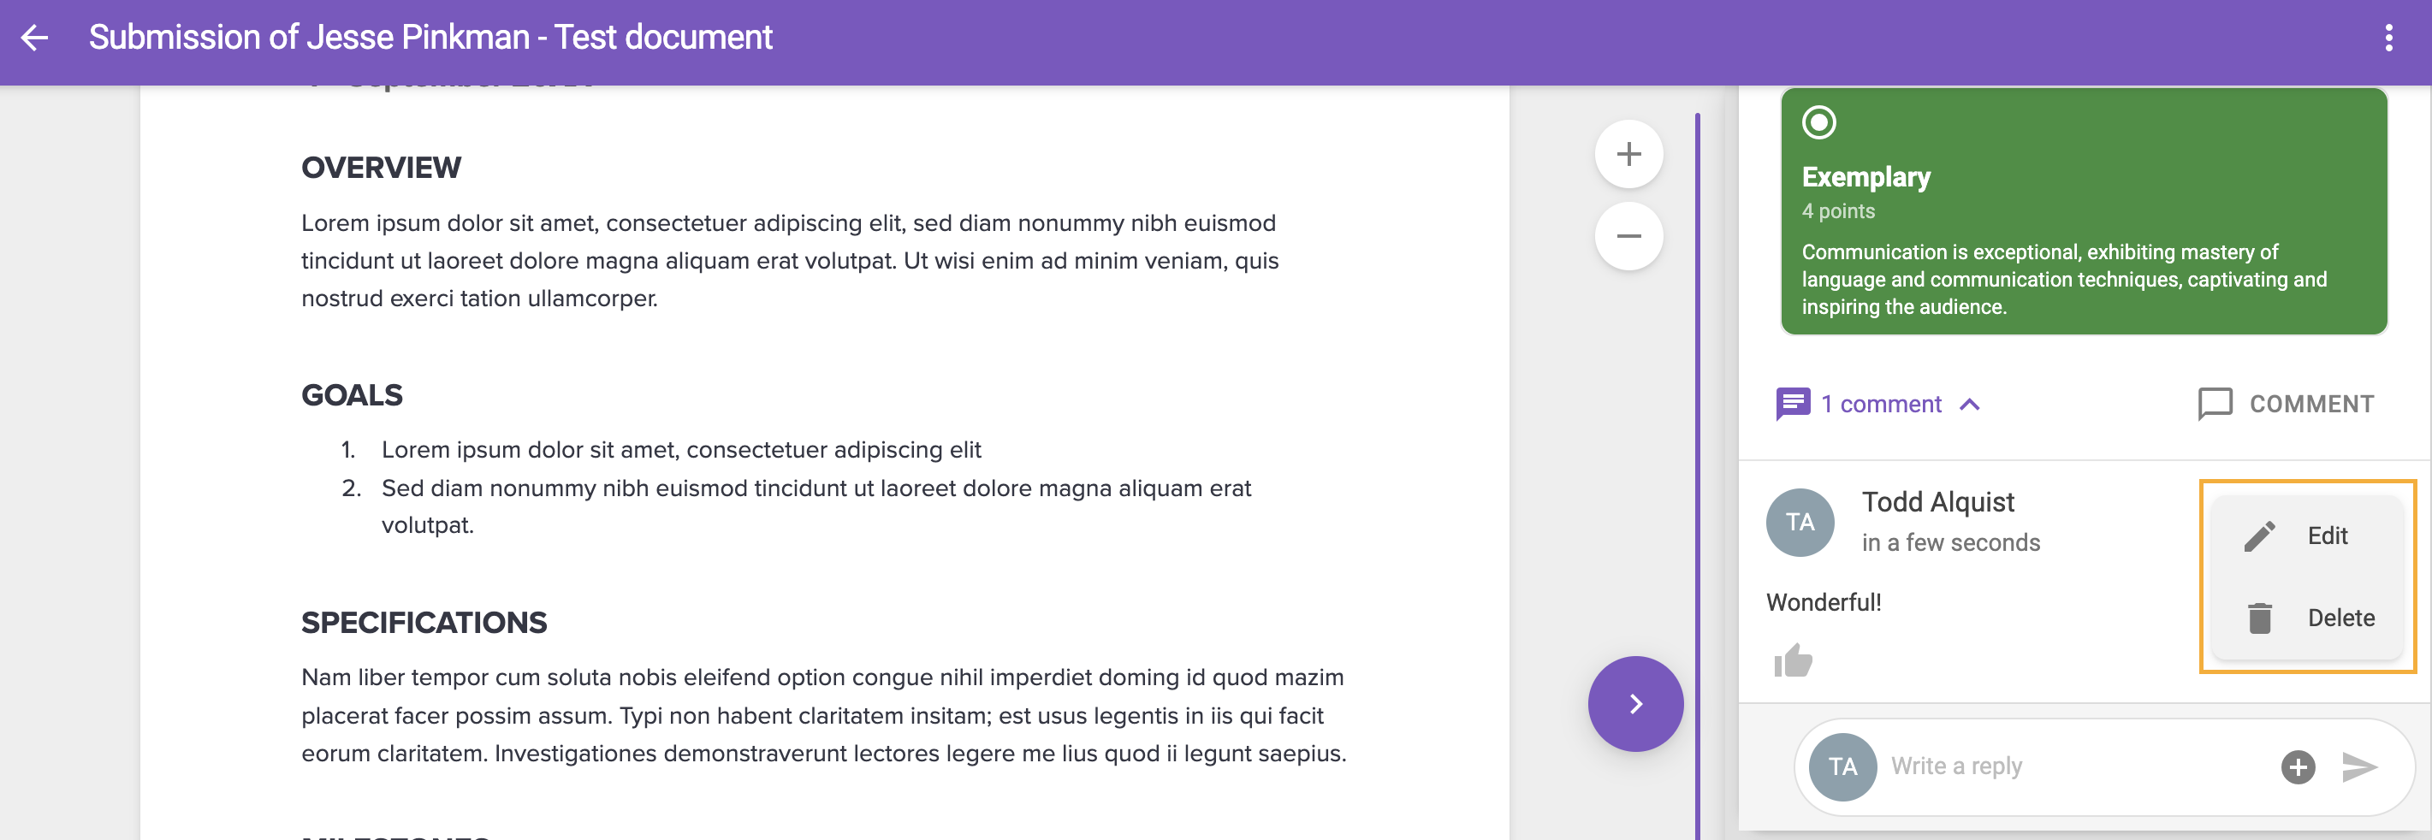
Task: Send the reply with paper plane icon
Action: point(2359,766)
